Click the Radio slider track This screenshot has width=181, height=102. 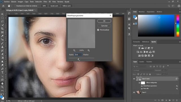coord(81,58)
